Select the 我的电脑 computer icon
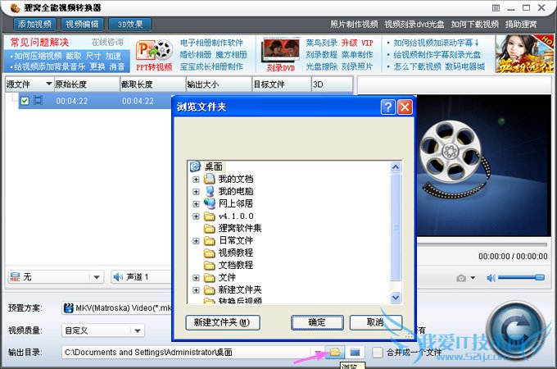Image resolution: width=557 pixels, height=369 pixels. click(210, 191)
